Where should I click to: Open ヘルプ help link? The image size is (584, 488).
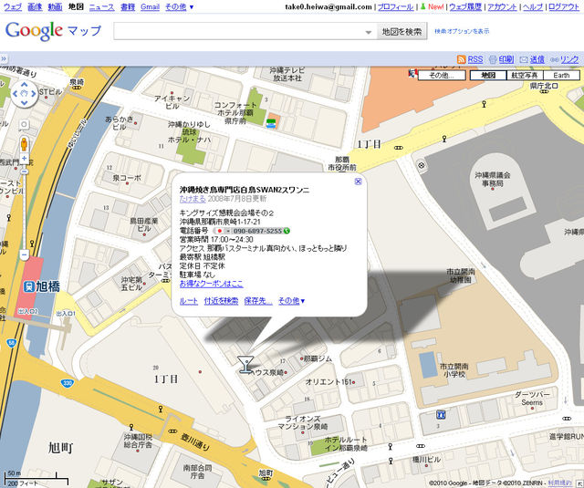[x=533, y=6]
